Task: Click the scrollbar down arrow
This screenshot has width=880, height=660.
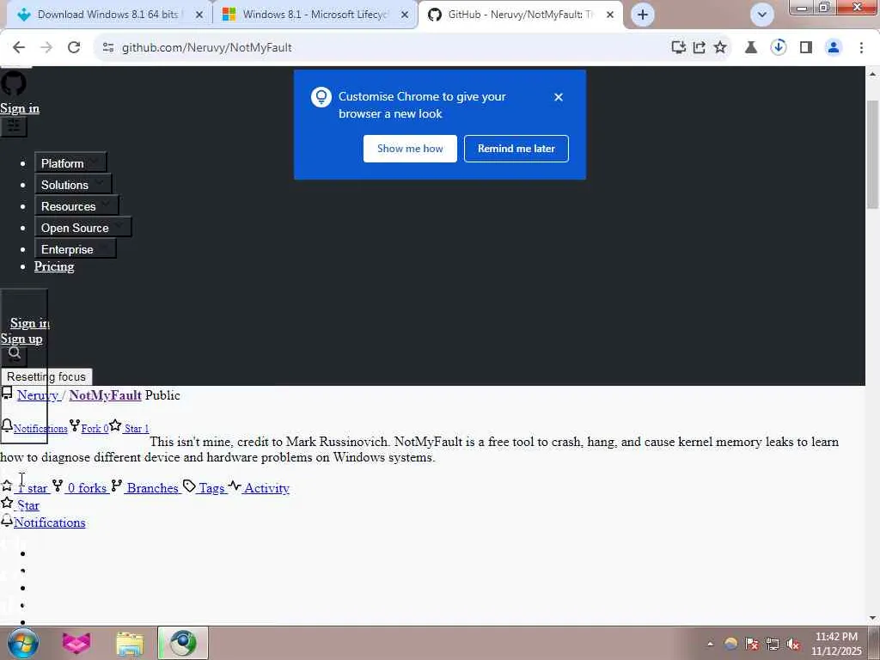Action: point(873,618)
